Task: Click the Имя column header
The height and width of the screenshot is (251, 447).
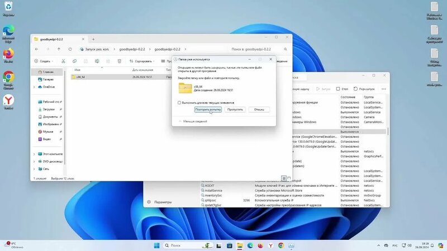Action: 78,70
